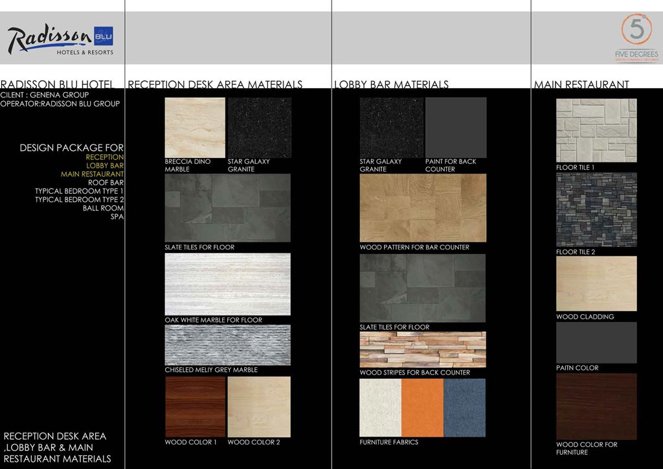This screenshot has height=469, width=663.
Task: Select LOBBY BAR in the design package list
Action: coord(105,165)
